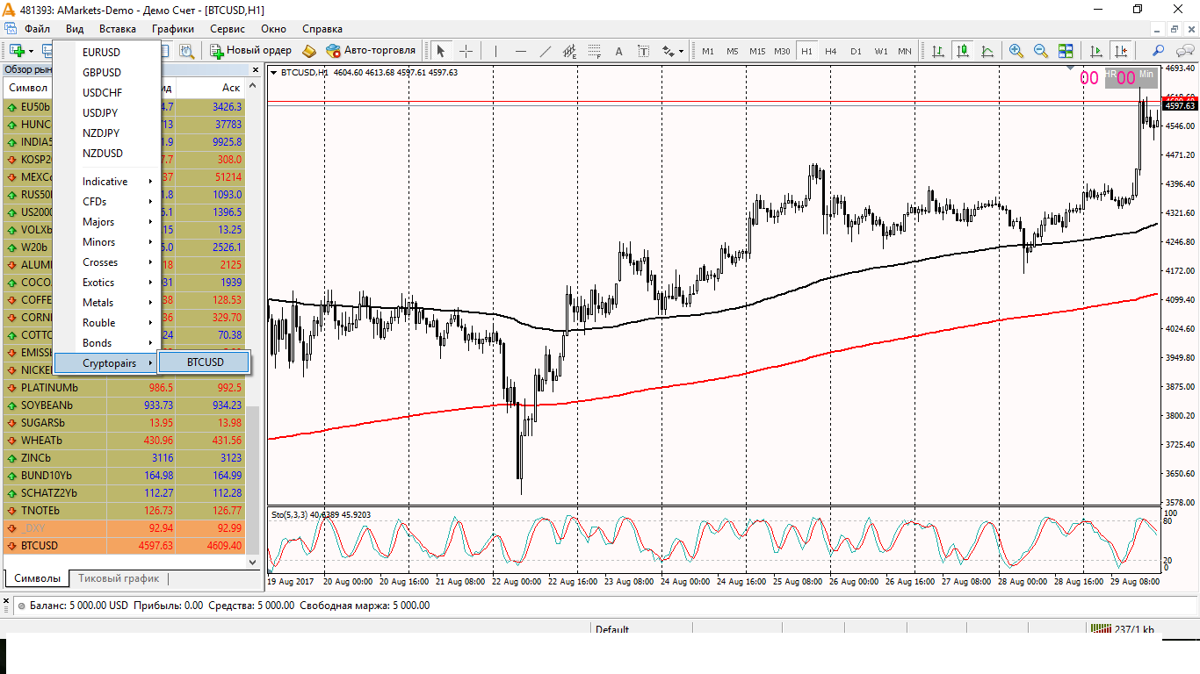Select the M15 timeframe
Image resolution: width=1200 pixels, height=674 pixels.
(757, 51)
